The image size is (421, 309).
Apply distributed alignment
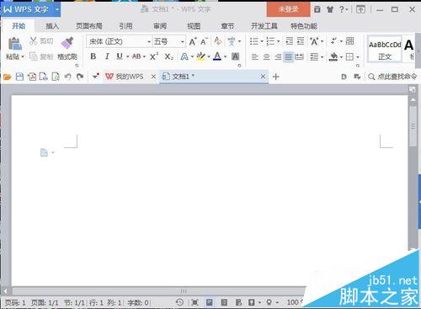(299, 57)
